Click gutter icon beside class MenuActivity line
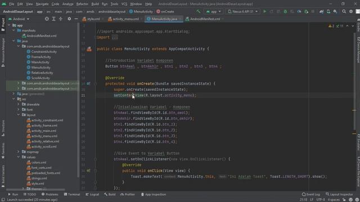Screen dimensions: 360x202 (89, 49)
